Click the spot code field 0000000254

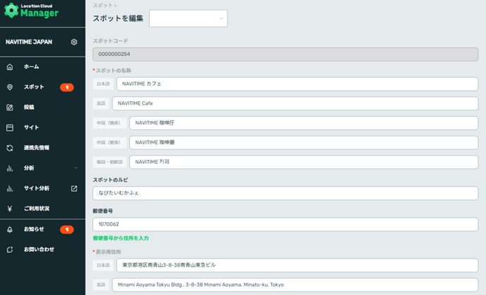click(x=285, y=54)
